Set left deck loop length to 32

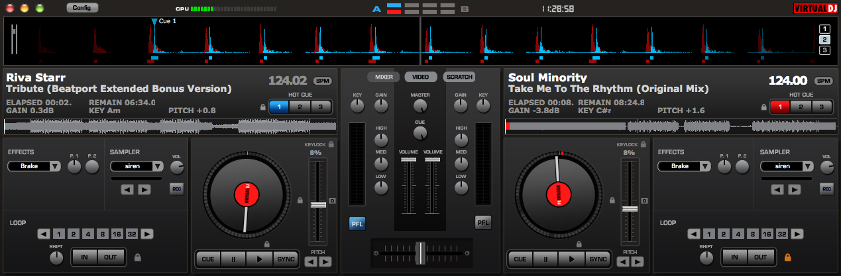131,234
